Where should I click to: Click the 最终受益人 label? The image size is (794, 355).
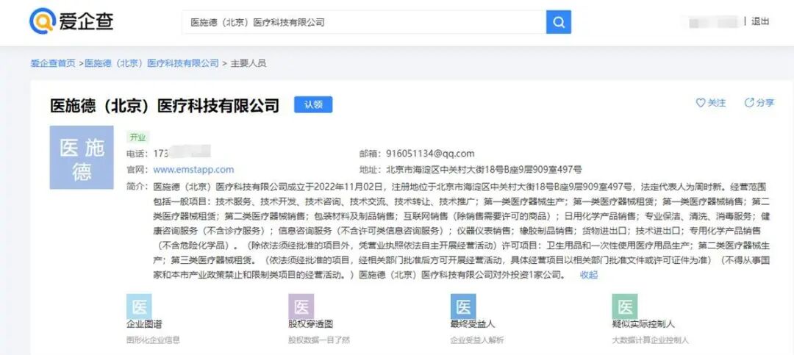(473, 325)
